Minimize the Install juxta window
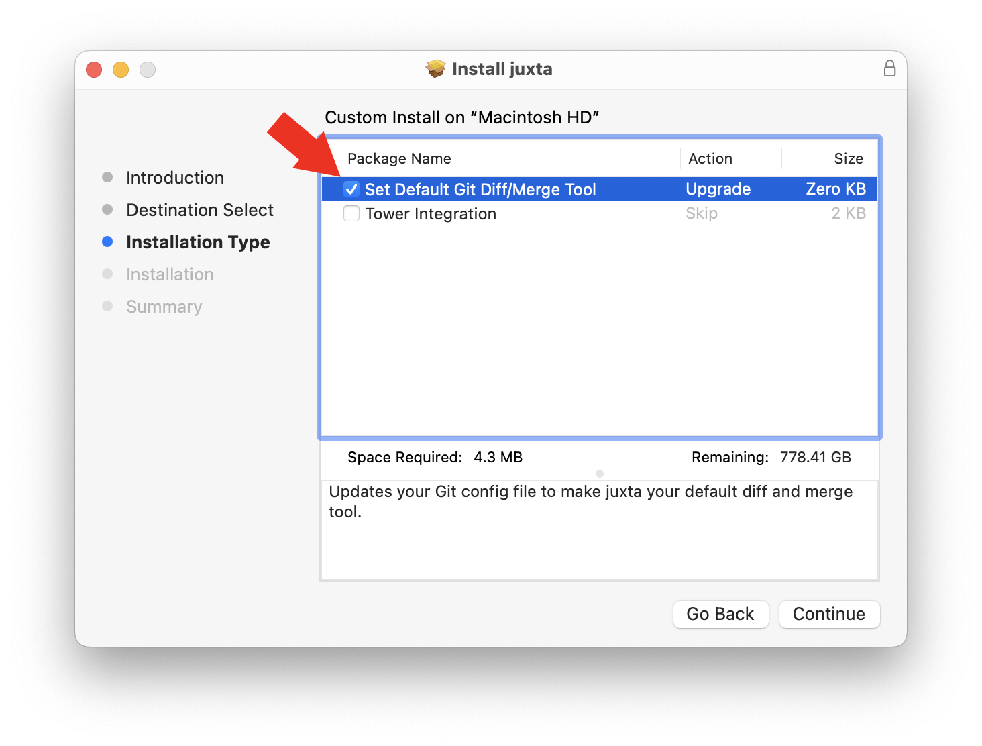 (x=121, y=69)
